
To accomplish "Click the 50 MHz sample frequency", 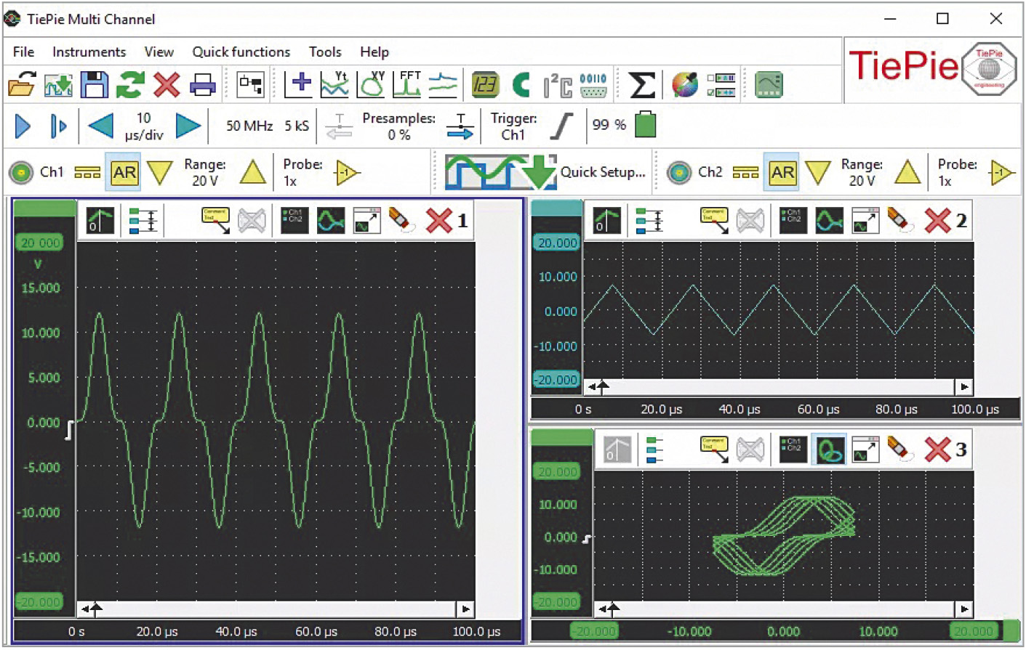I will coord(249,126).
